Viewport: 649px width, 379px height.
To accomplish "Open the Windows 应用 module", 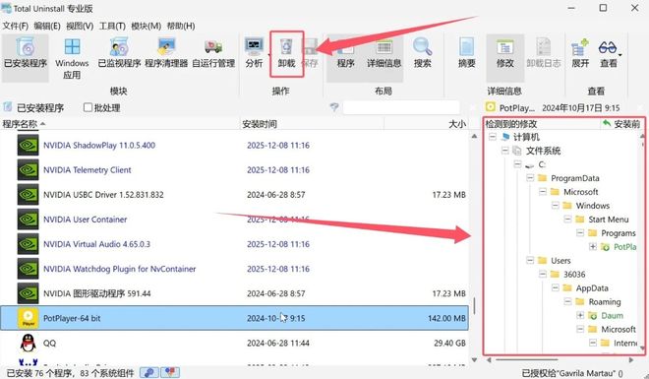I will point(72,57).
